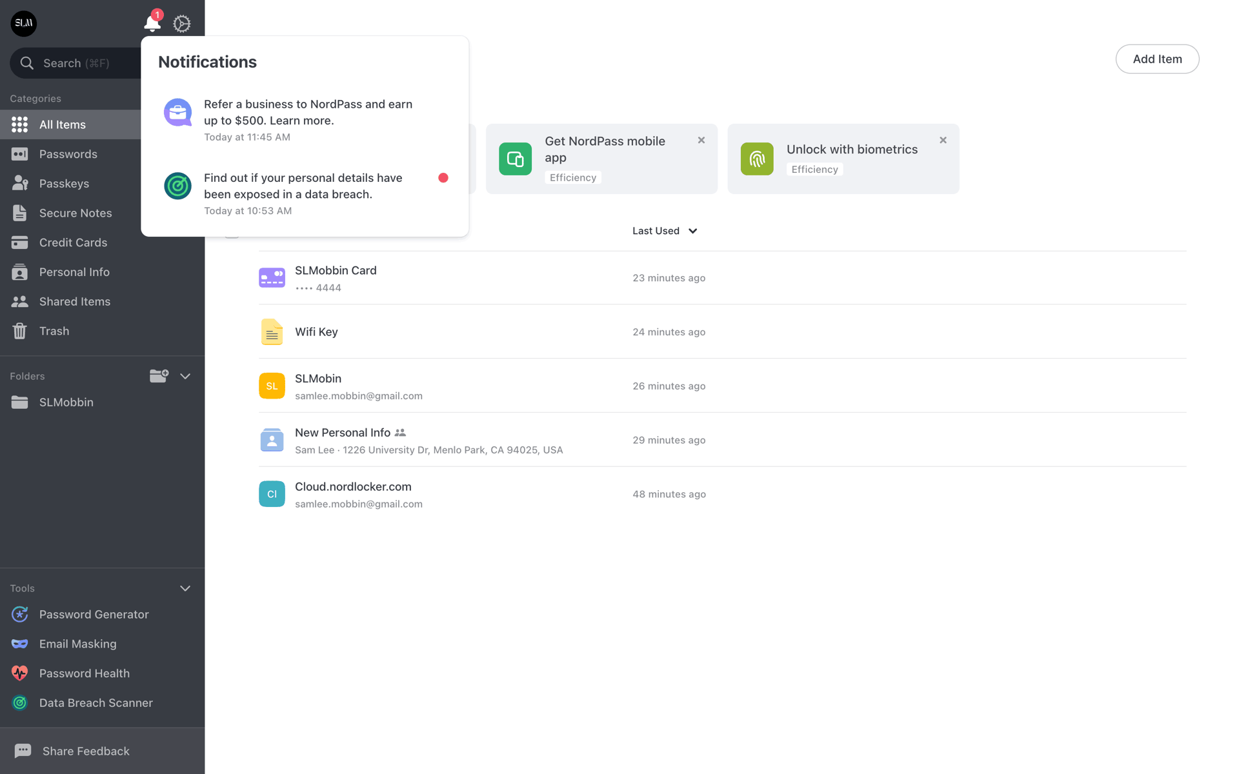The image size is (1239, 774).
Task: Open Personal Info category
Action: [x=102, y=272]
